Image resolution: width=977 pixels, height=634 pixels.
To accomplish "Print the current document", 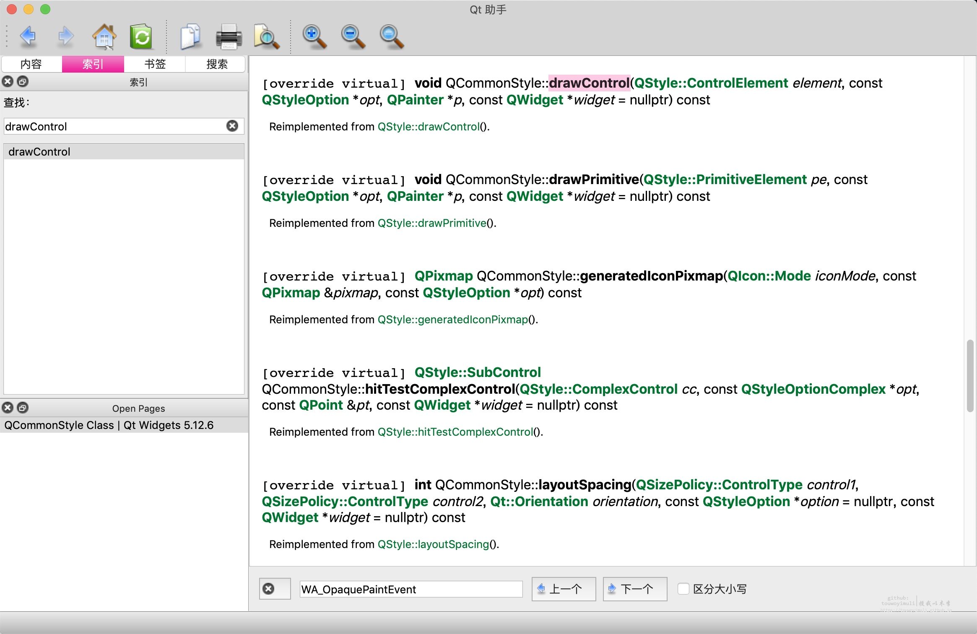I will (x=229, y=36).
